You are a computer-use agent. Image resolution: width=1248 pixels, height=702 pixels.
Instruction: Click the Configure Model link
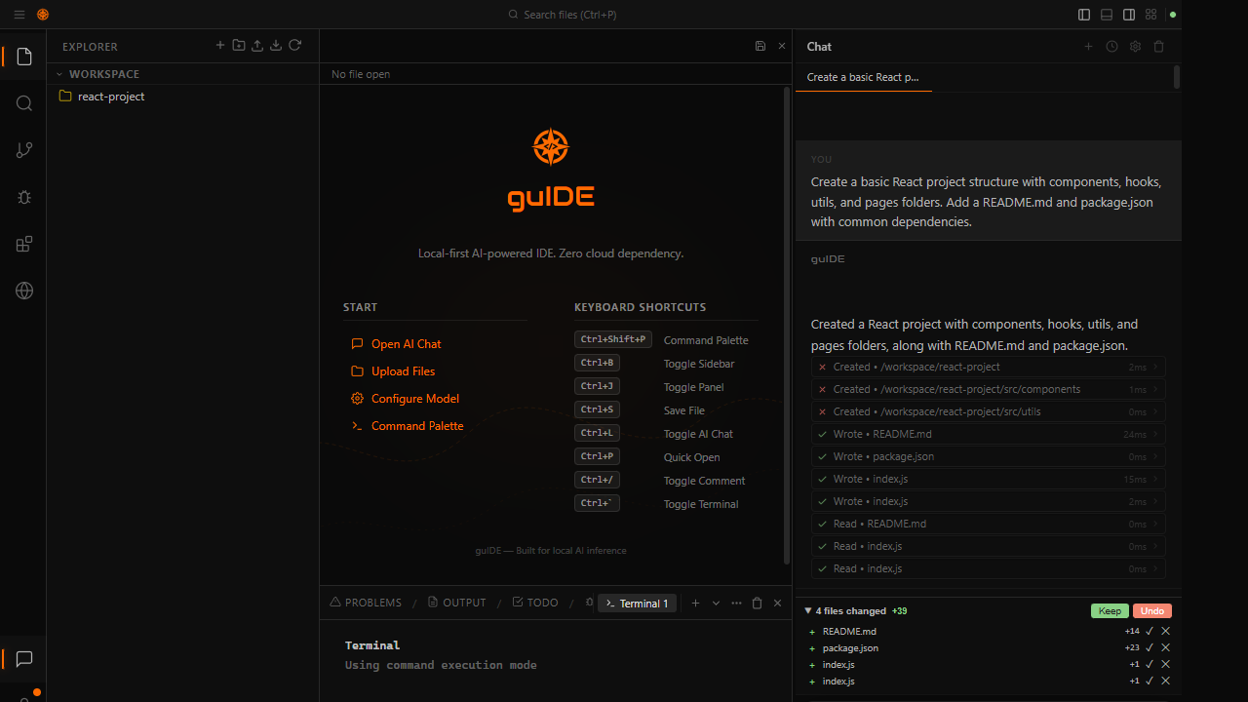coord(405,399)
